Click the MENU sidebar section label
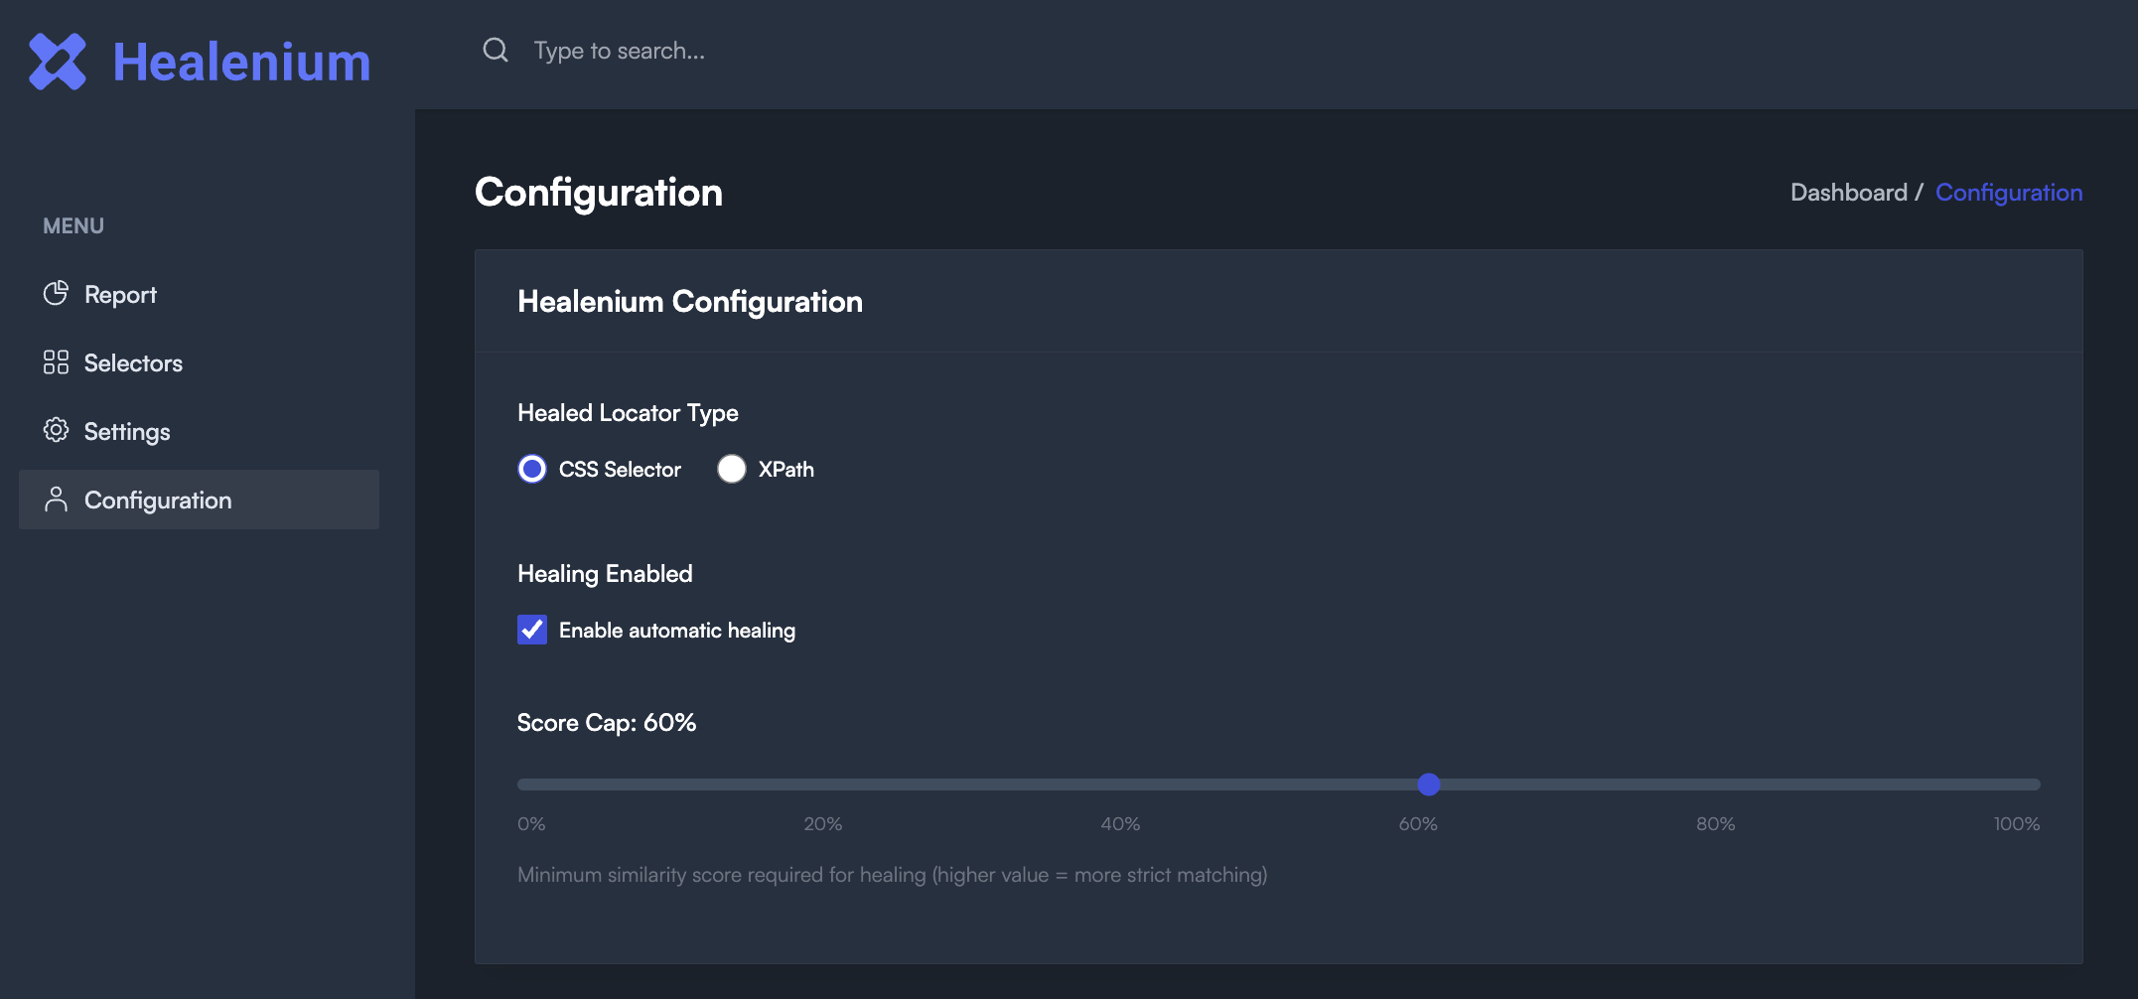Viewport: 2138px width, 999px height. point(73,226)
